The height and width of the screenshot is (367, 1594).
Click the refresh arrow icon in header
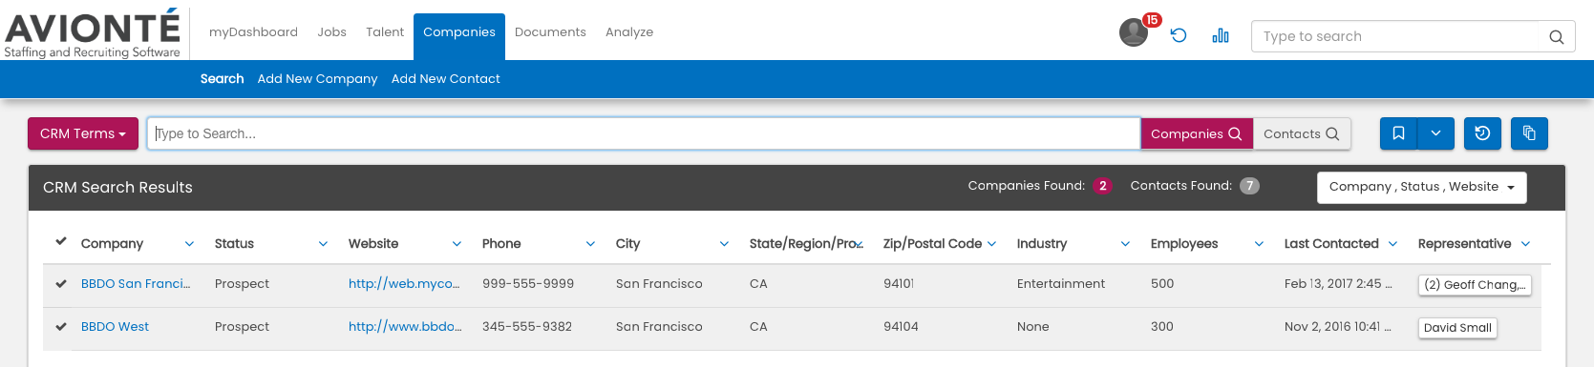pos(1179,35)
